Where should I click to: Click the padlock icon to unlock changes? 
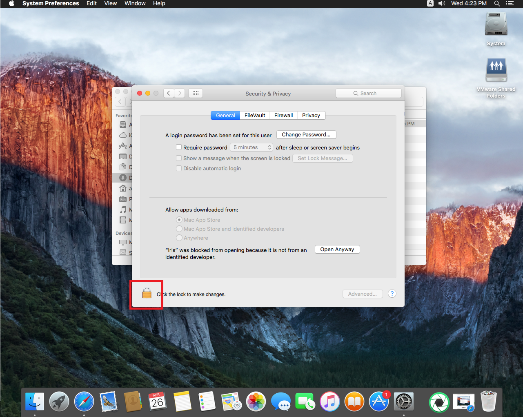tap(147, 293)
